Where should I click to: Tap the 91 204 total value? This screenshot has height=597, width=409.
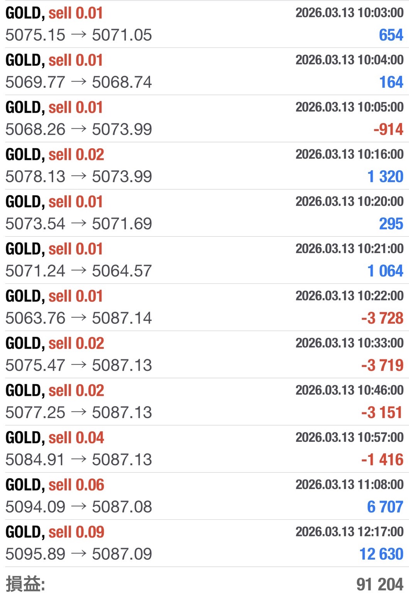coord(380,584)
